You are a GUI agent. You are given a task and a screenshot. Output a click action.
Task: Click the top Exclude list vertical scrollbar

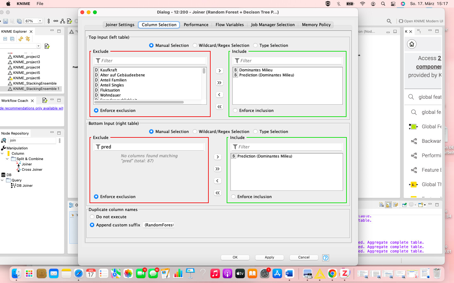pyautogui.click(x=204, y=71)
